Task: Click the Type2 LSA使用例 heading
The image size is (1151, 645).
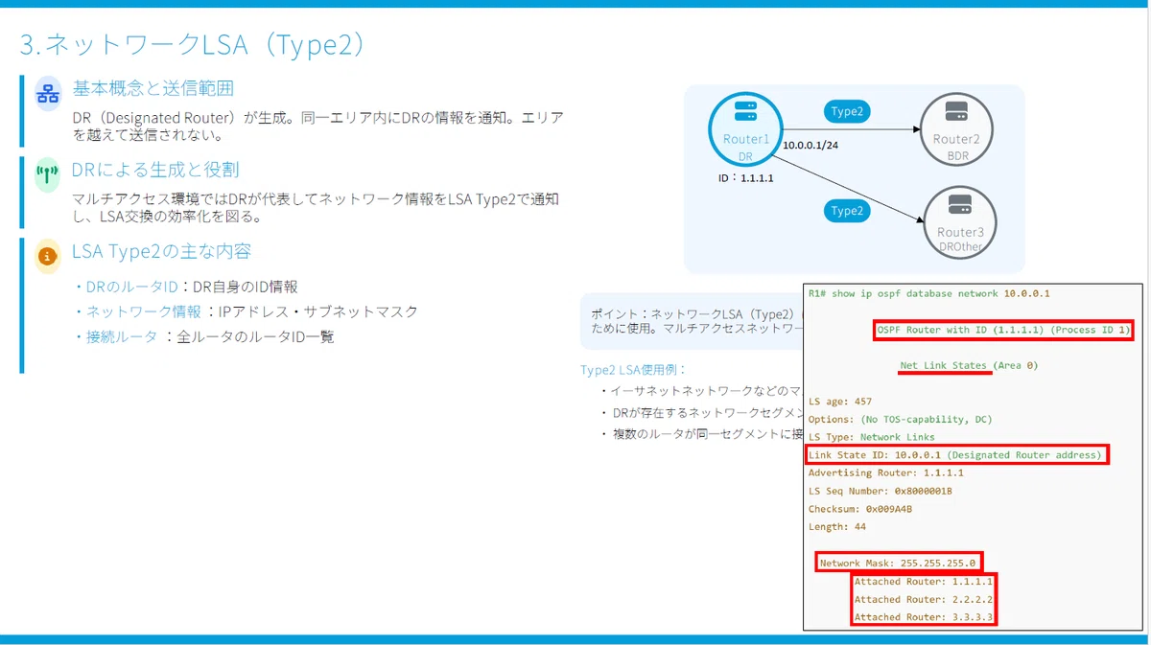Action: 634,370
